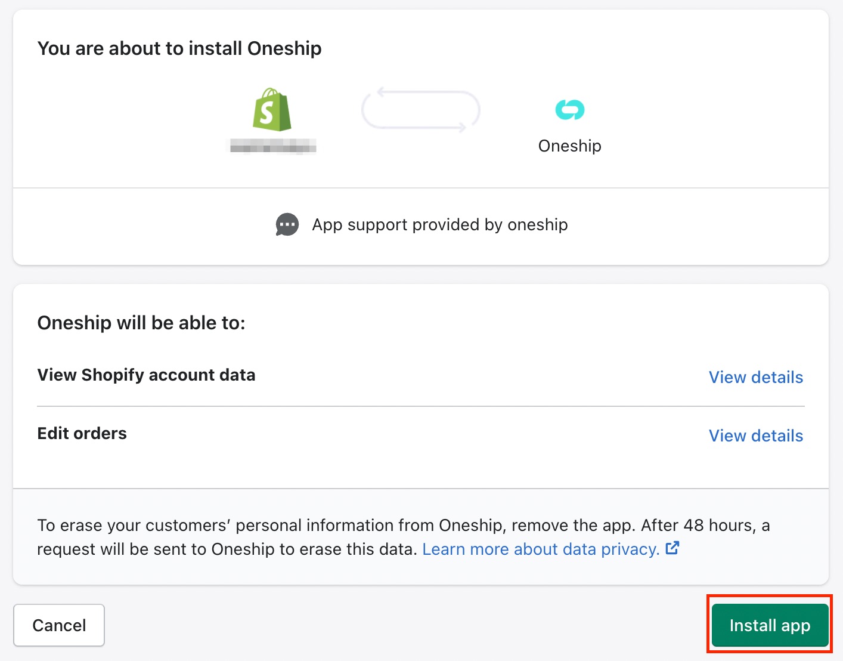Click the app support chat bubble icon
This screenshot has height=661, width=843.
[x=287, y=225]
